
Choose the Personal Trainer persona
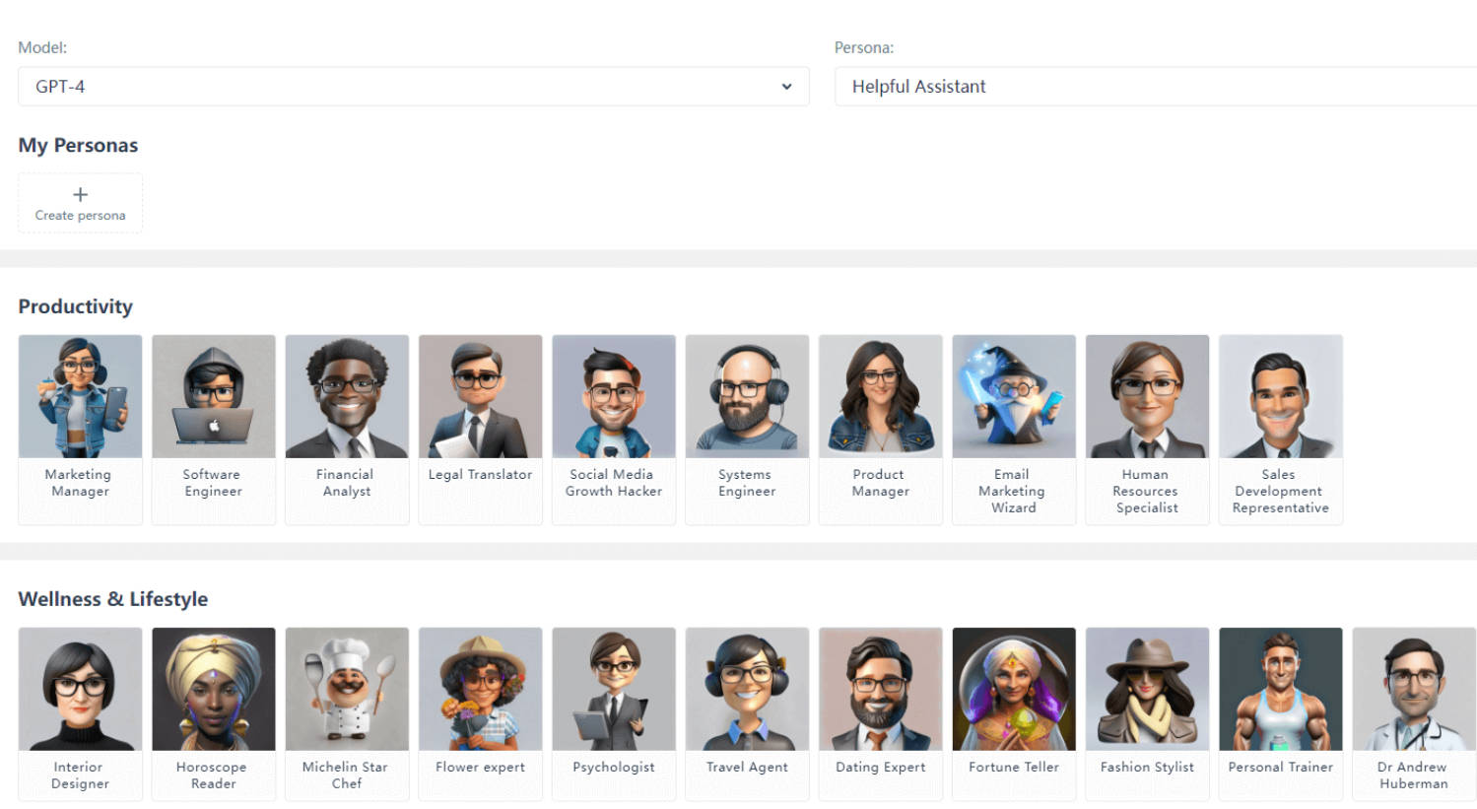(1280, 690)
